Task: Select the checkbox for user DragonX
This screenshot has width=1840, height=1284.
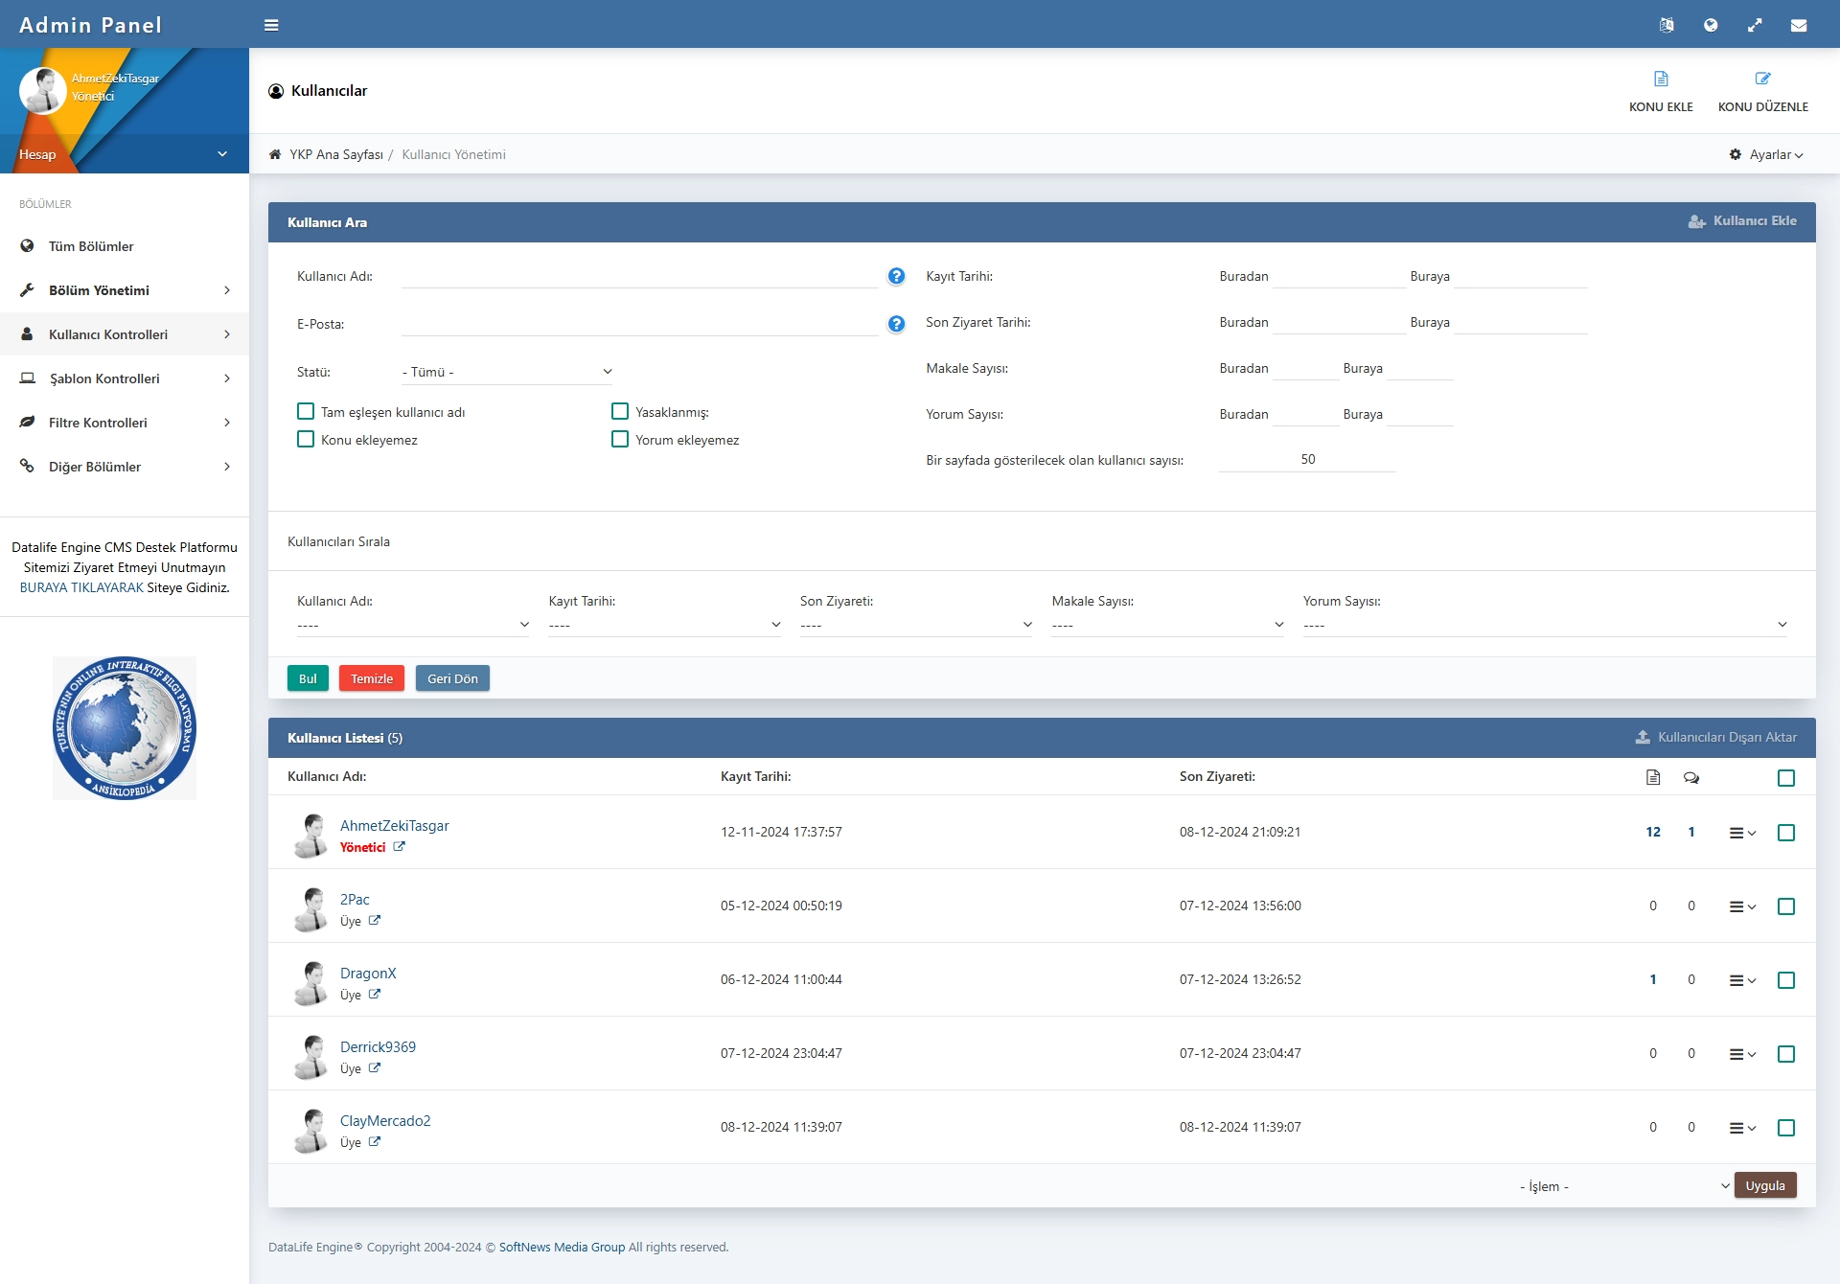Action: 1786,980
